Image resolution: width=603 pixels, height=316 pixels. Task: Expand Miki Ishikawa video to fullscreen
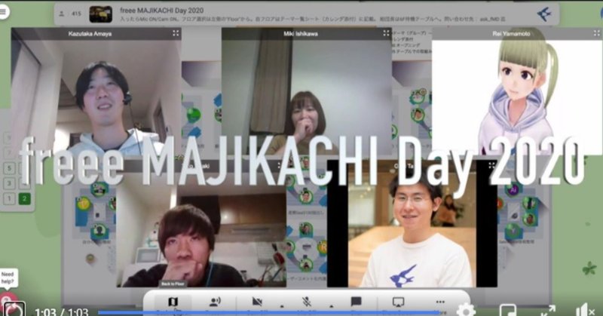pos(386,33)
